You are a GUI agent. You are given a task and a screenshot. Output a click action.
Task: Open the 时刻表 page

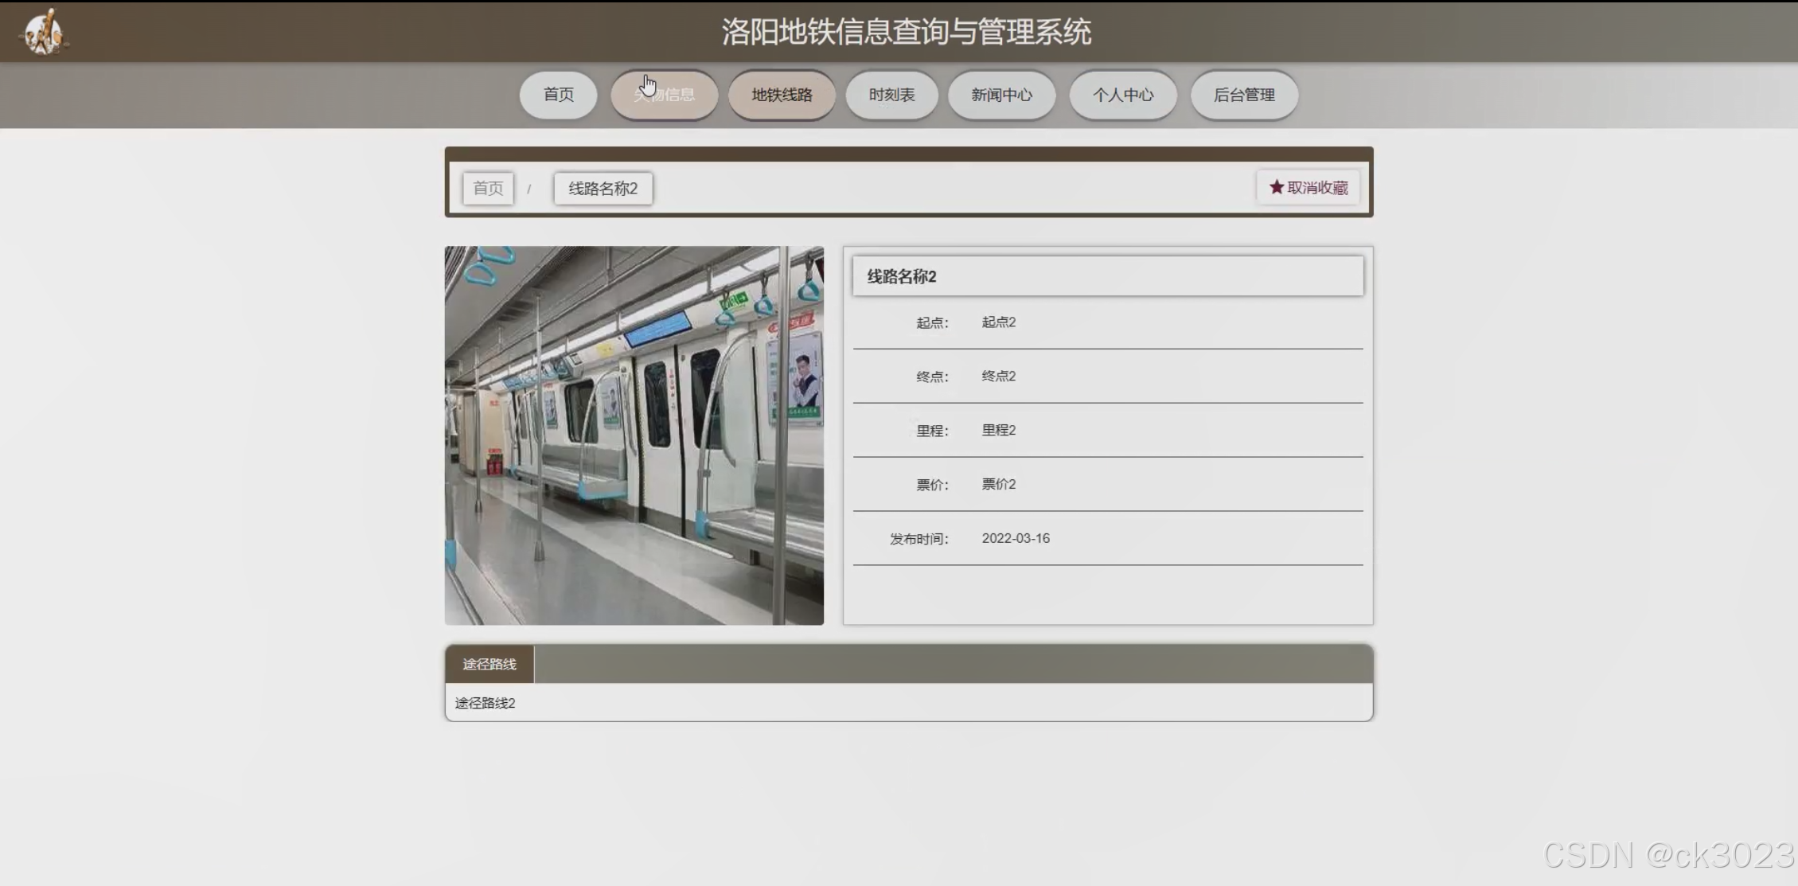pos(891,95)
